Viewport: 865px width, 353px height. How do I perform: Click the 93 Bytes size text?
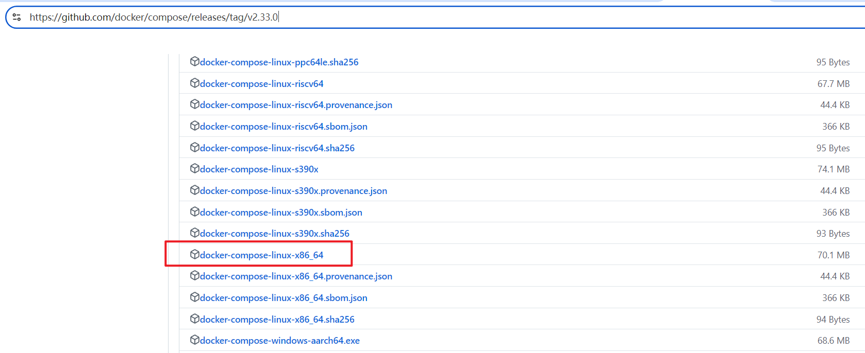click(x=833, y=234)
